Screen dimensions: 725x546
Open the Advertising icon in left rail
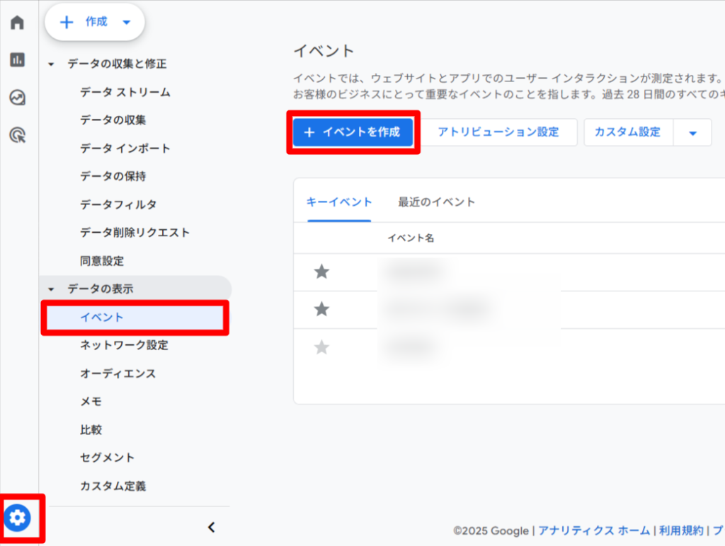tap(17, 135)
